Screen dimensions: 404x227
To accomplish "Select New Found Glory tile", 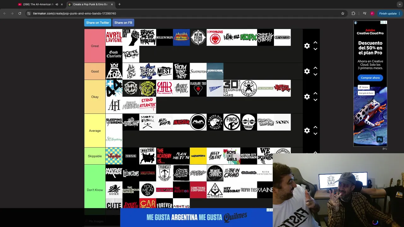I will (198, 38).
